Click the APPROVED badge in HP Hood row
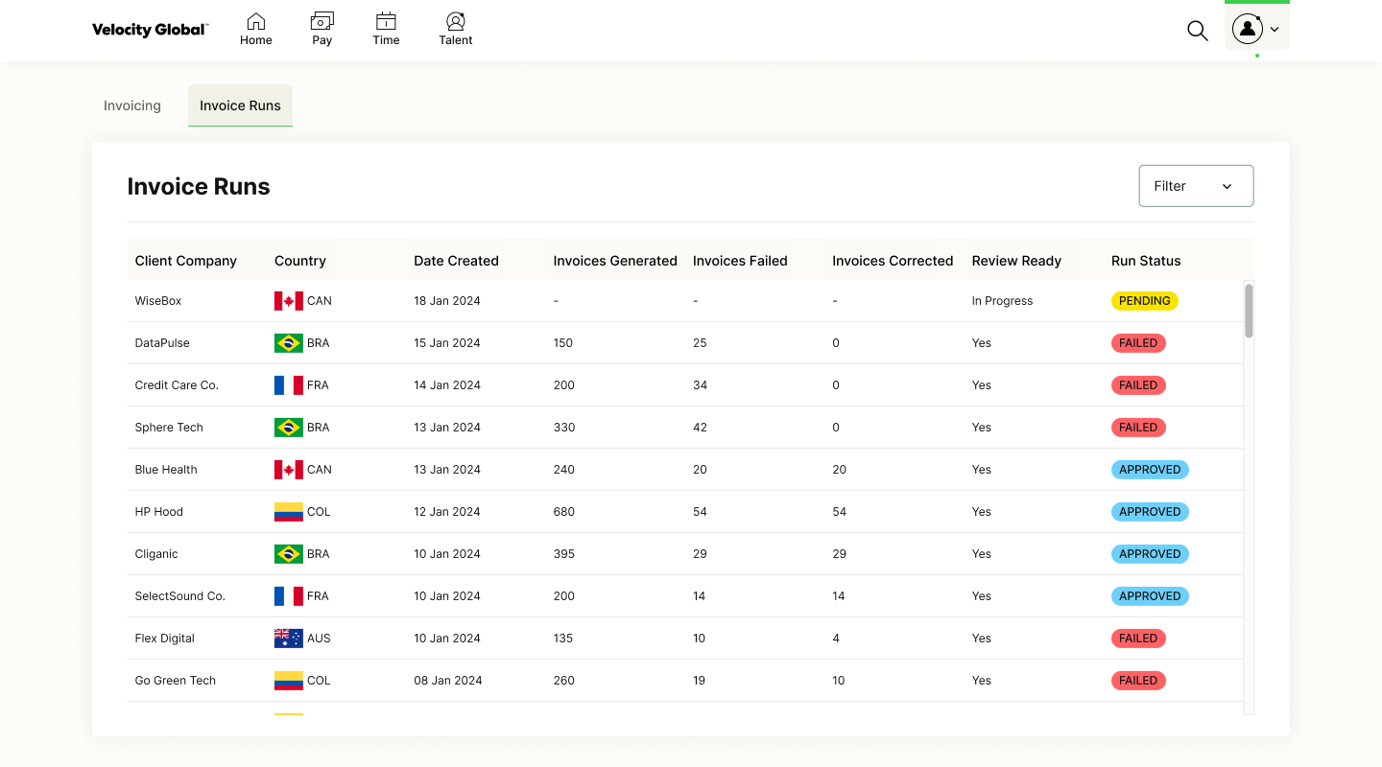Viewport: 1382px width, 767px height. pyautogui.click(x=1150, y=512)
